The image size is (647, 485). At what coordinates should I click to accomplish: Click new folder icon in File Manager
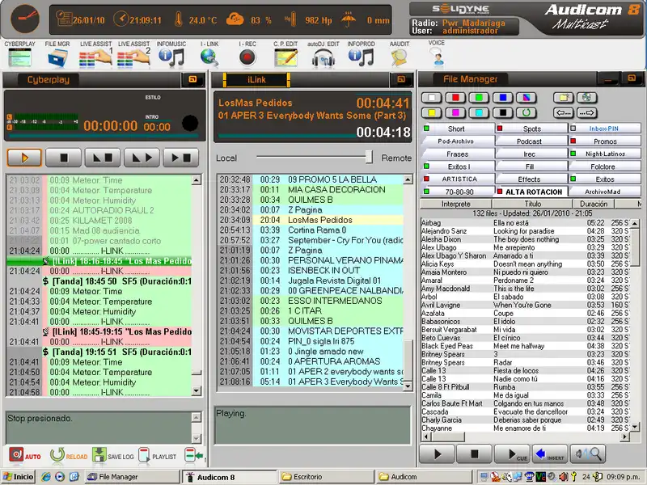coord(563,98)
